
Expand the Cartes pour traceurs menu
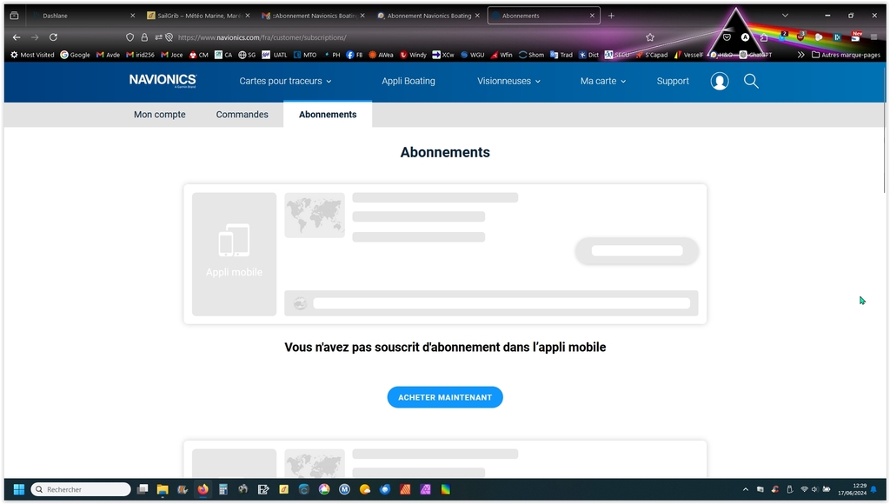[285, 81]
